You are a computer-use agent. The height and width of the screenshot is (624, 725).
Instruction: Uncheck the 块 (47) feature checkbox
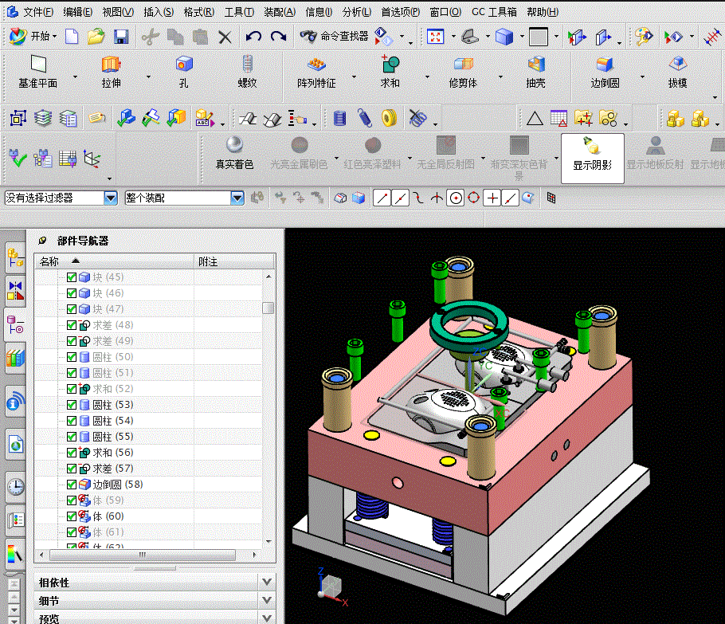click(72, 309)
